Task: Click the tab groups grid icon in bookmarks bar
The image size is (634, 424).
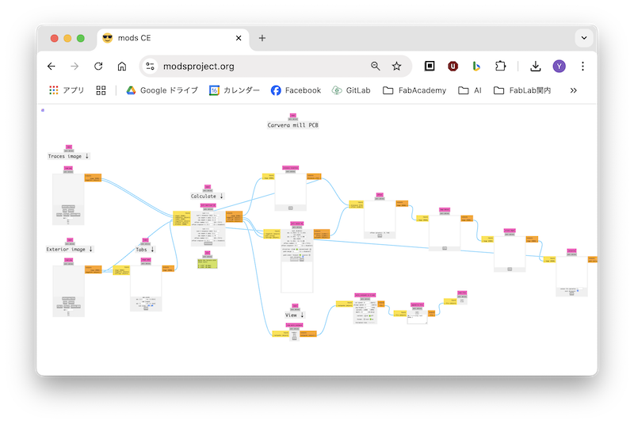Action: pos(101,90)
